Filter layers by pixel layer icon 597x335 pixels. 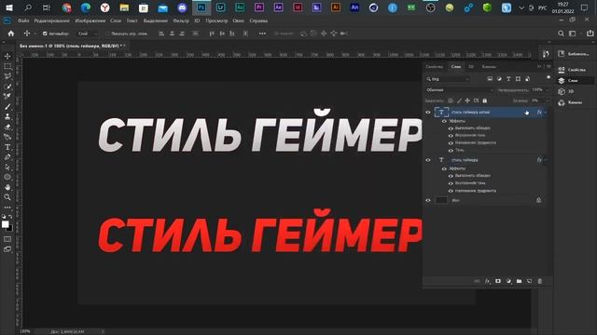coord(490,79)
